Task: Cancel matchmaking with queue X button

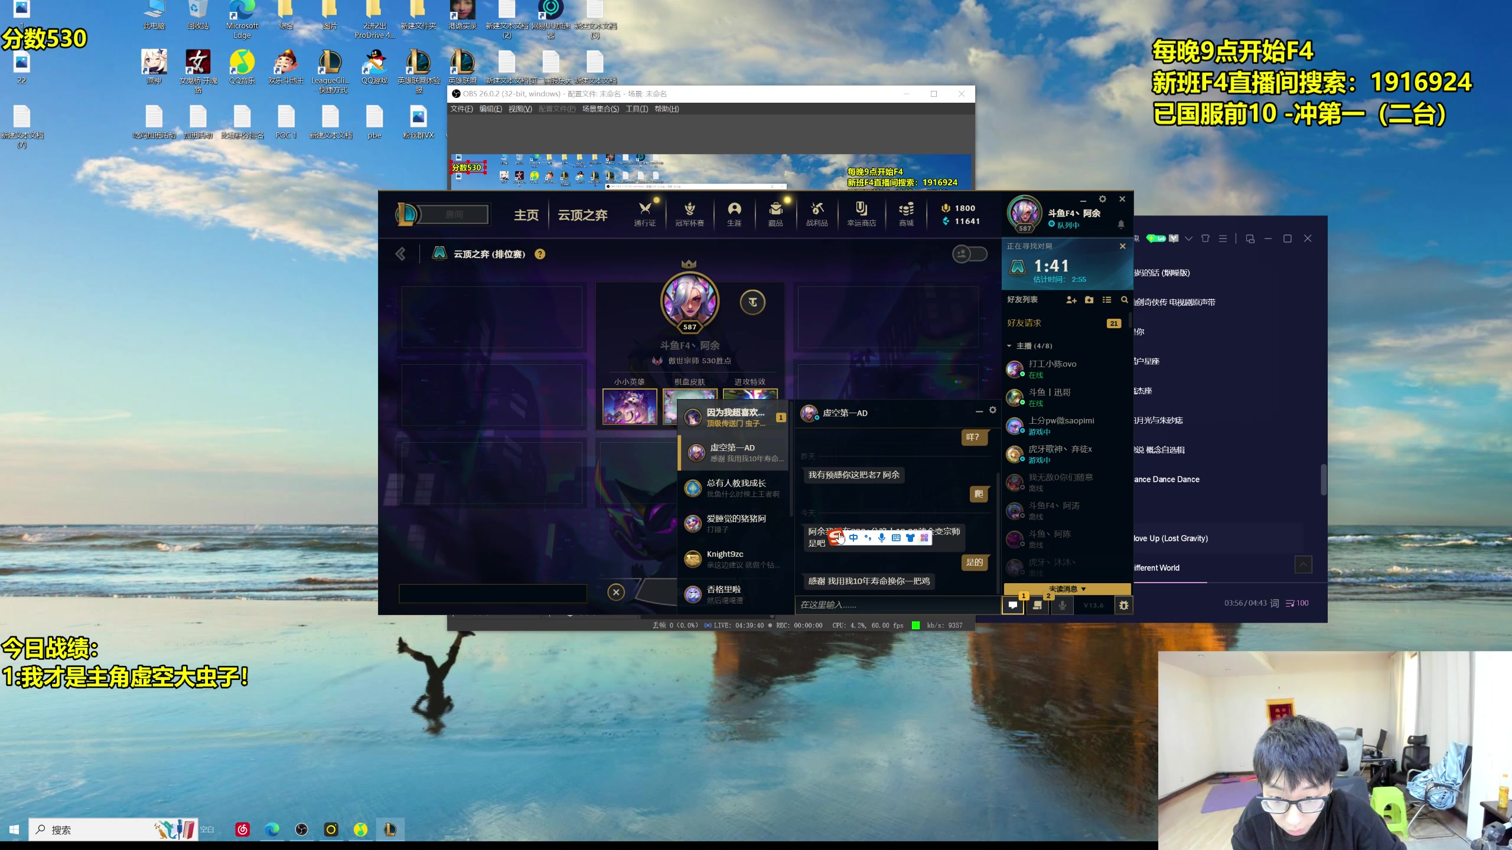Action: pyautogui.click(x=1122, y=246)
